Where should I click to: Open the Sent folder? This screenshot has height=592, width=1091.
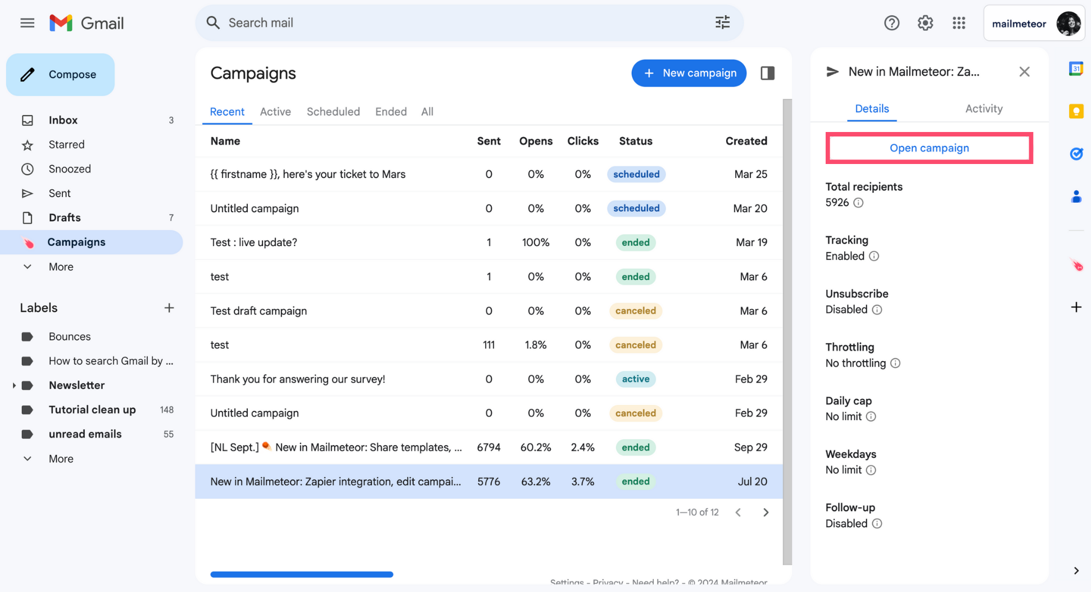[x=92, y=193]
